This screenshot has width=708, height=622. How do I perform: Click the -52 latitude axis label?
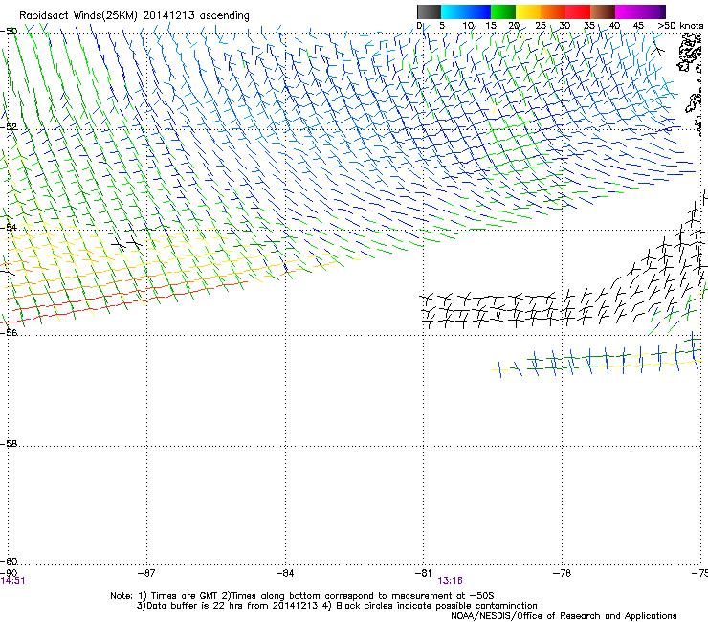click(9, 127)
